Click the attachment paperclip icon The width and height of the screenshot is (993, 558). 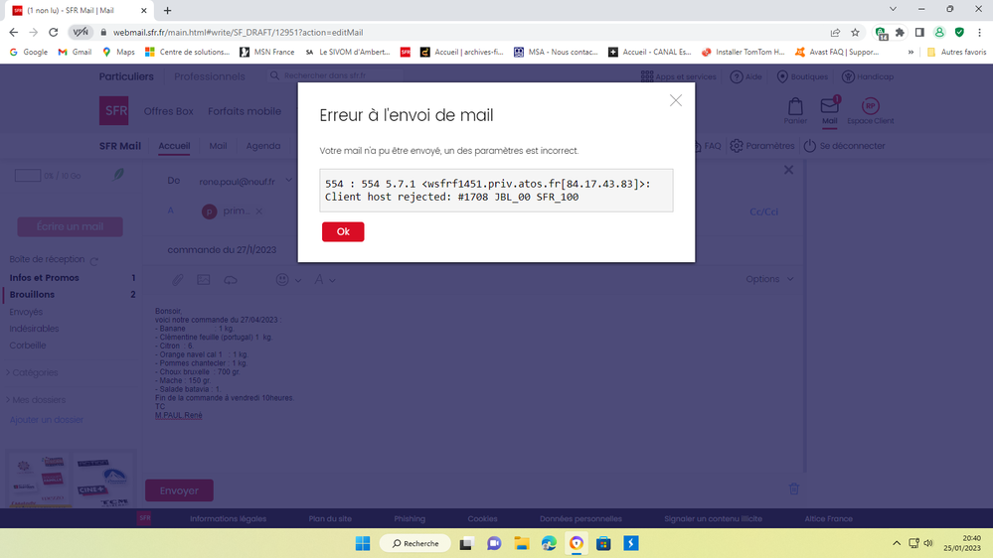pyautogui.click(x=177, y=280)
